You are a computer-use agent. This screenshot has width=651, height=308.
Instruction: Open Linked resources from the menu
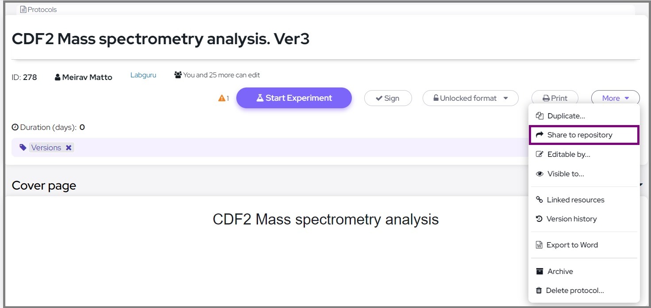(575, 200)
